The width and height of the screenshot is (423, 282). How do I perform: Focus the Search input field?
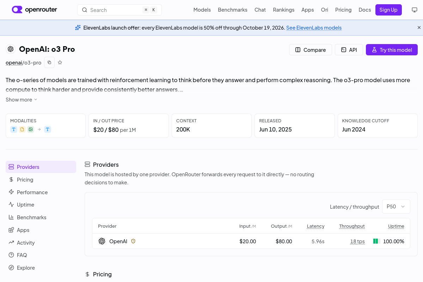click(x=119, y=10)
